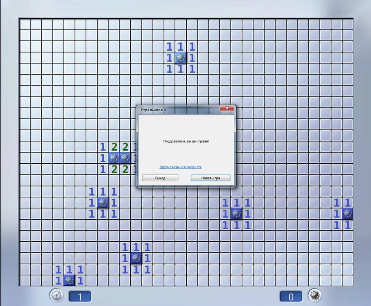Click the 1 directly below the topmost mine
Image resolution: width=371 pixels, height=306 pixels.
click(x=181, y=69)
